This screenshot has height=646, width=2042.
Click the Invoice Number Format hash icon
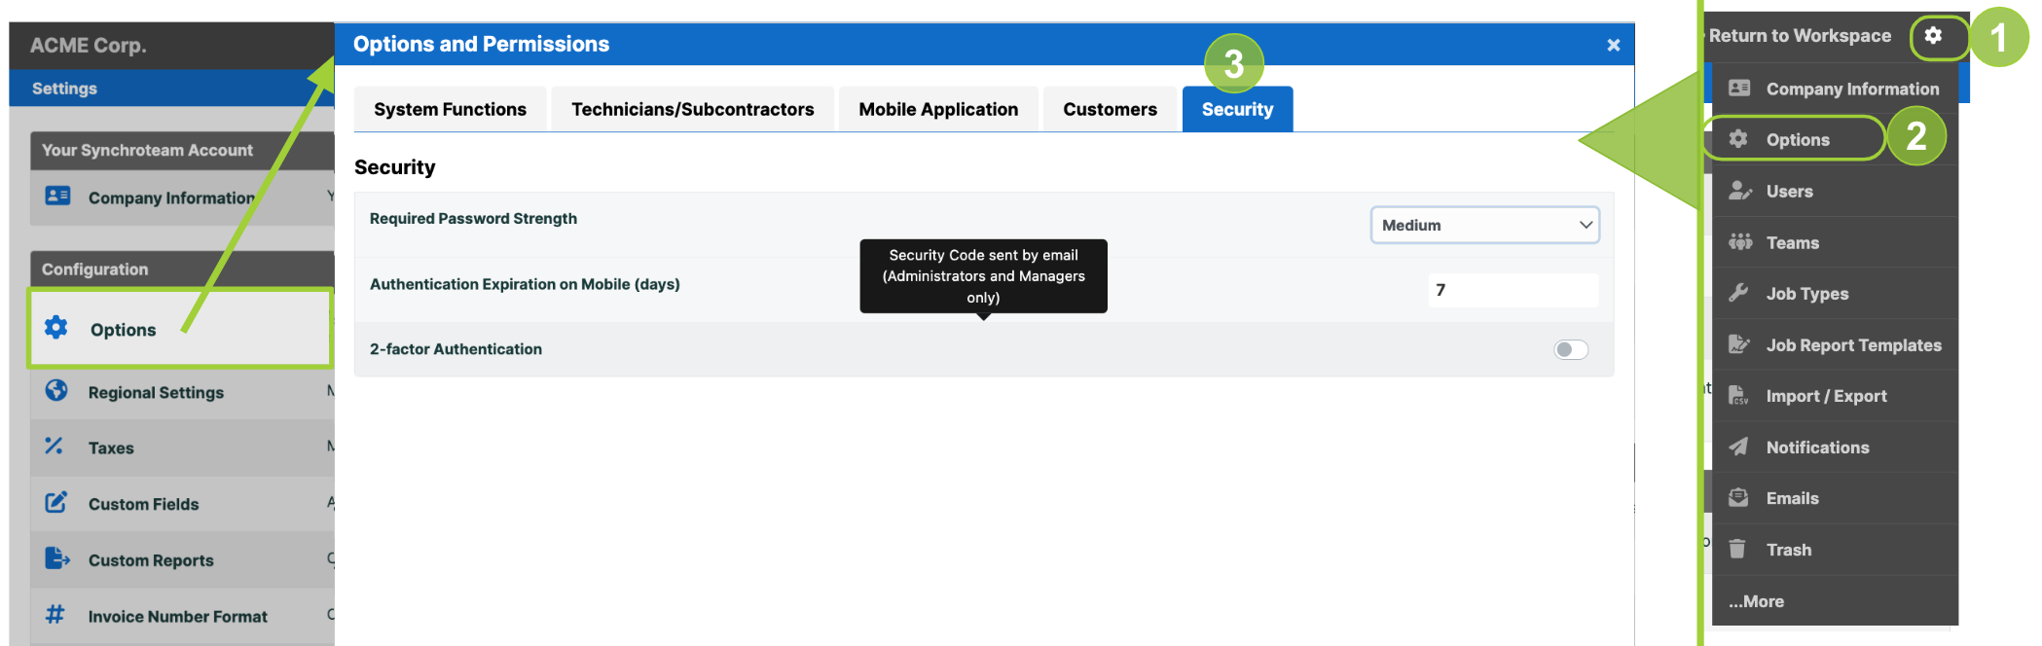pyautogui.click(x=55, y=614)
